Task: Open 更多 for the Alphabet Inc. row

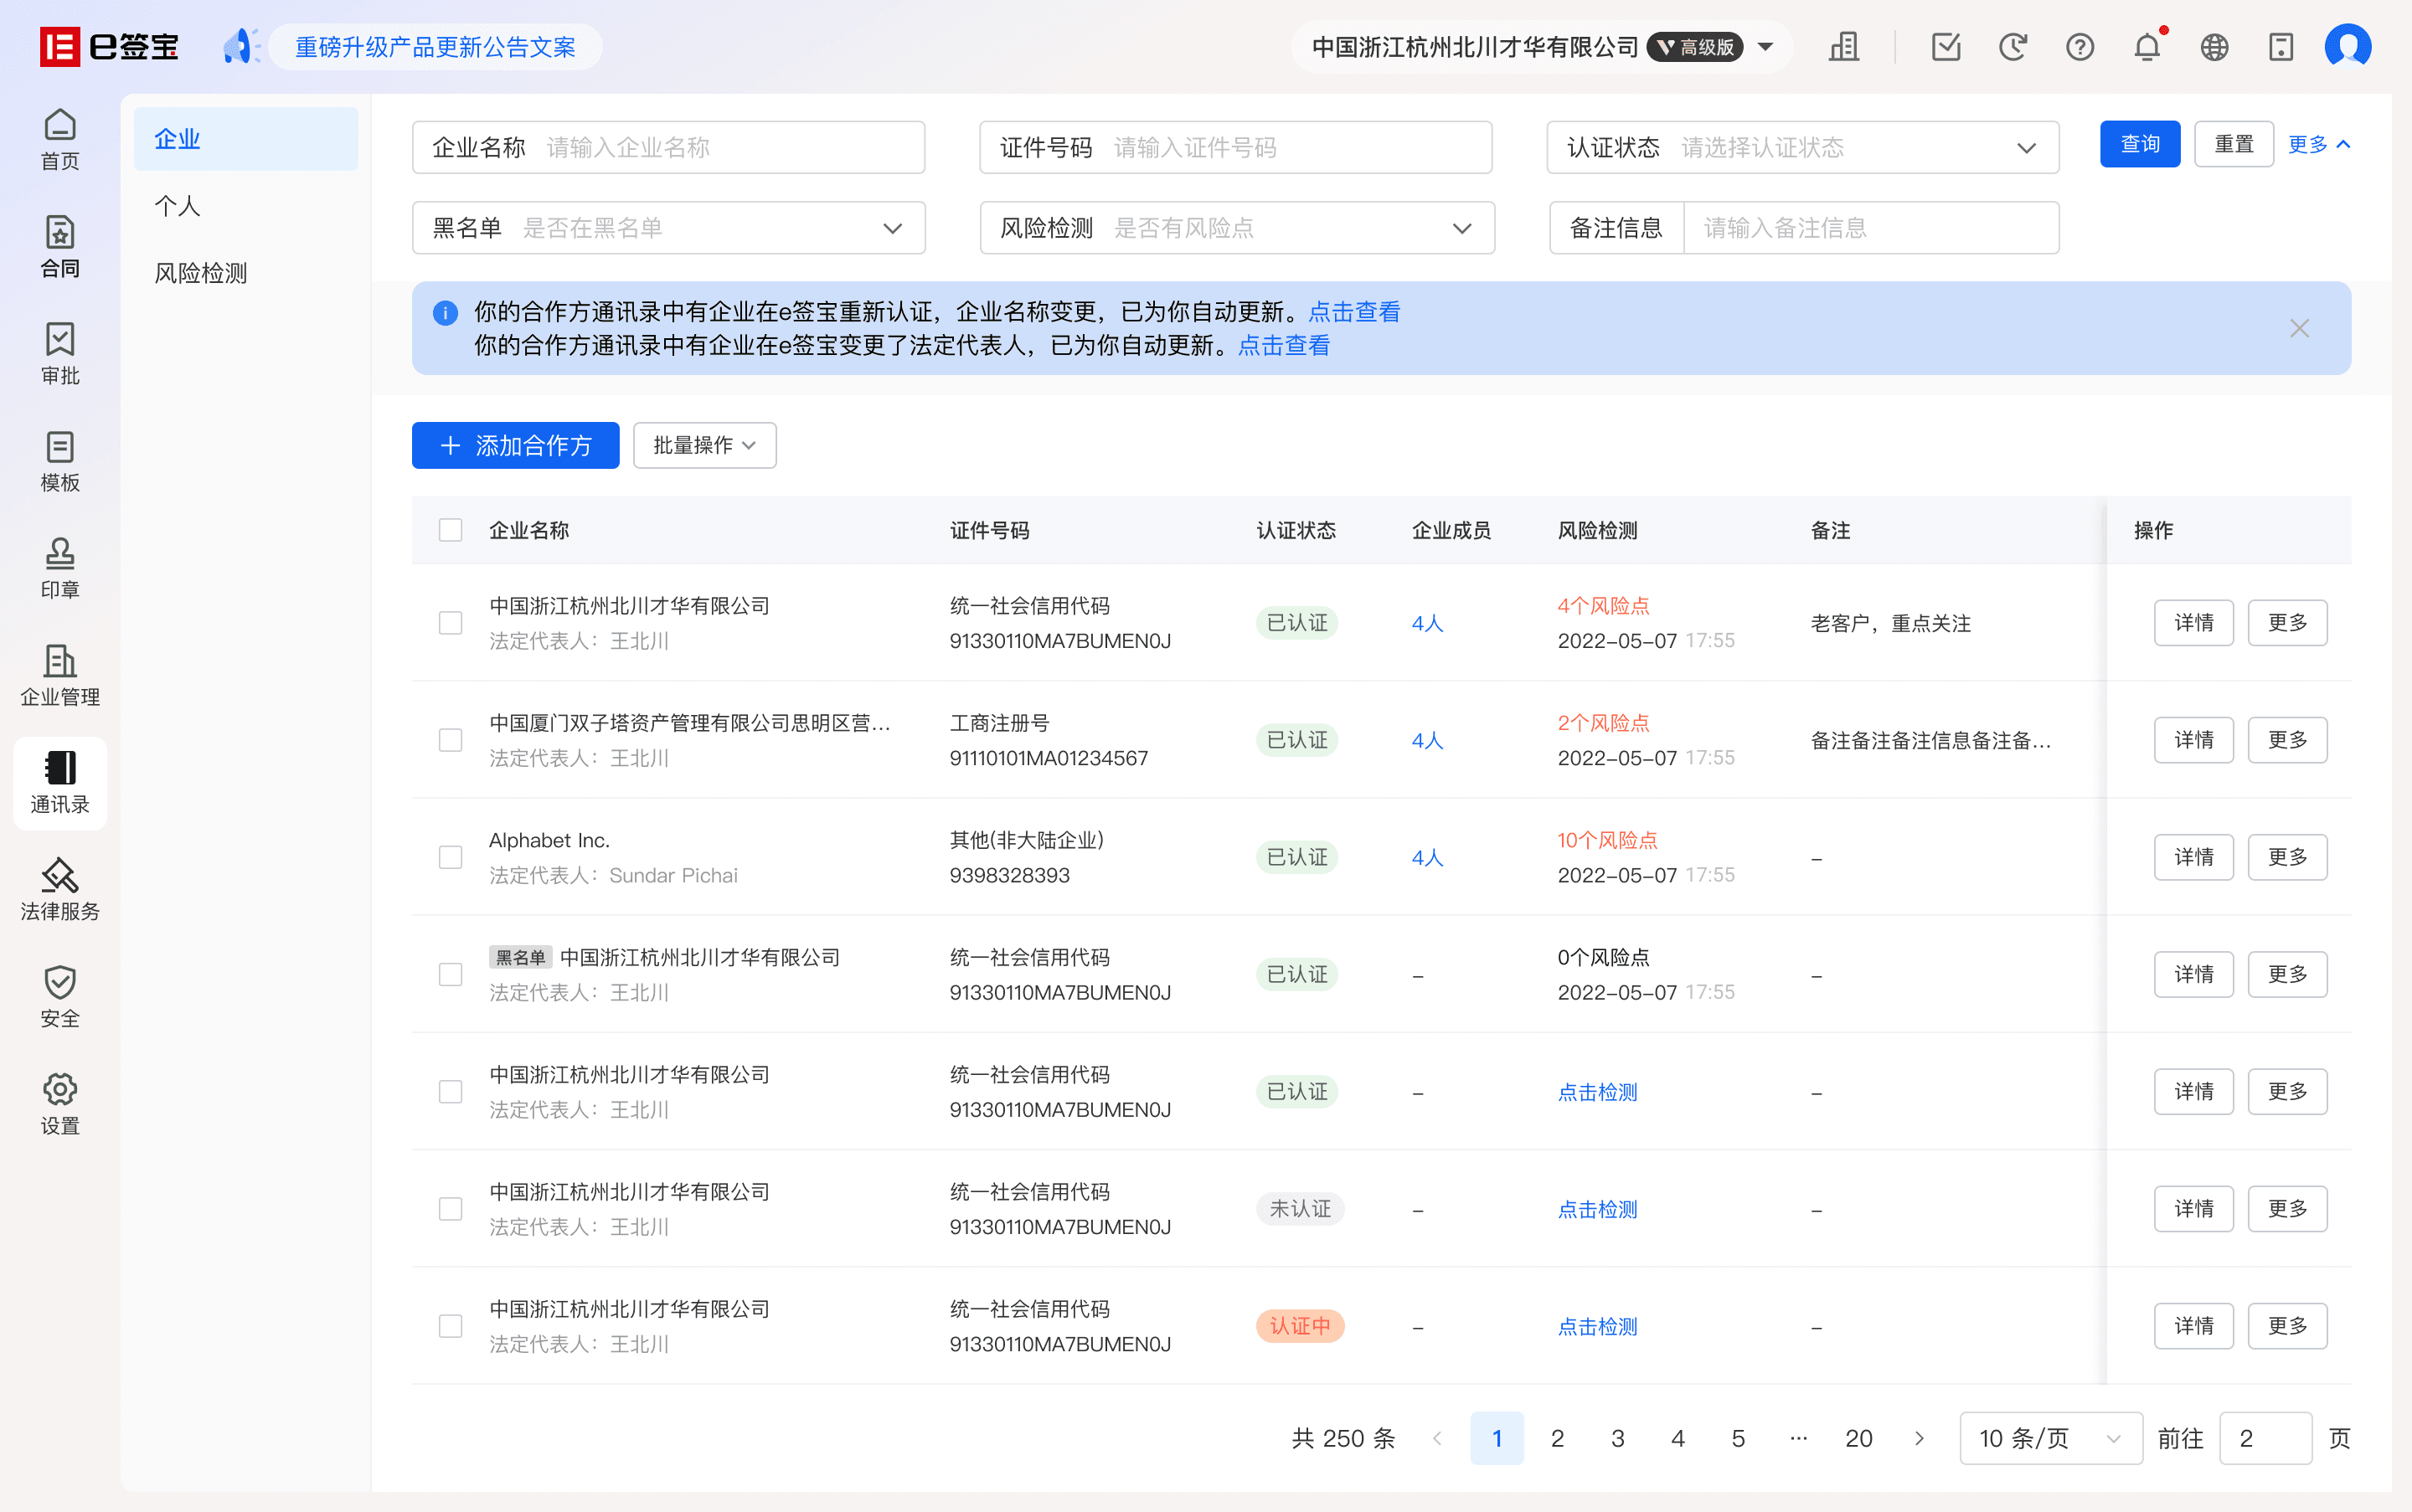Action: pyautogui.click(x=2287, y=857)
